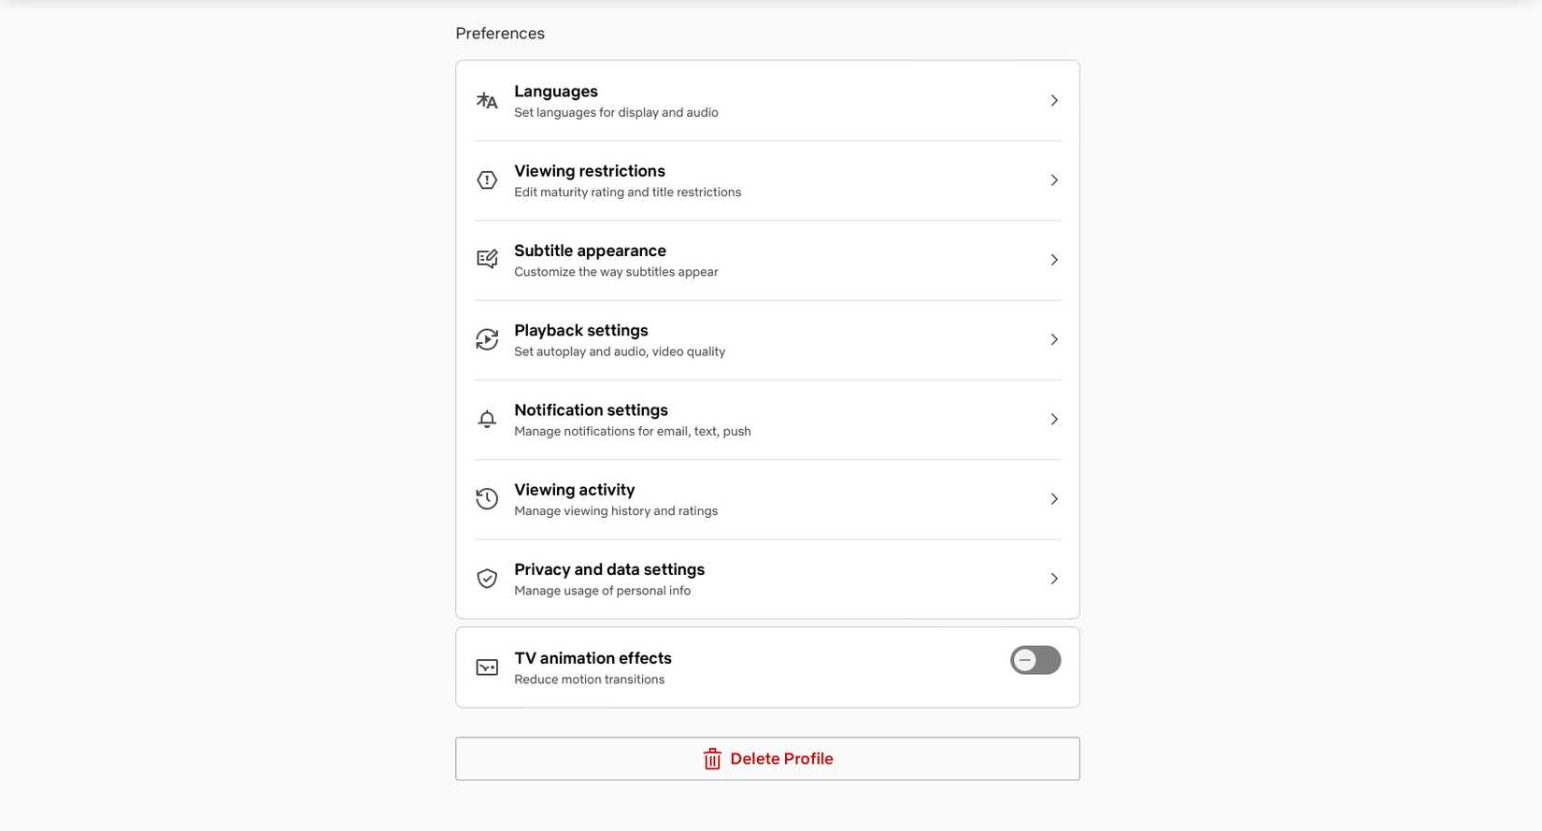This screenshot has height=831, width=1542.
Task: Click the Playback settings circular-play icon
Action: tap(487, 339)
